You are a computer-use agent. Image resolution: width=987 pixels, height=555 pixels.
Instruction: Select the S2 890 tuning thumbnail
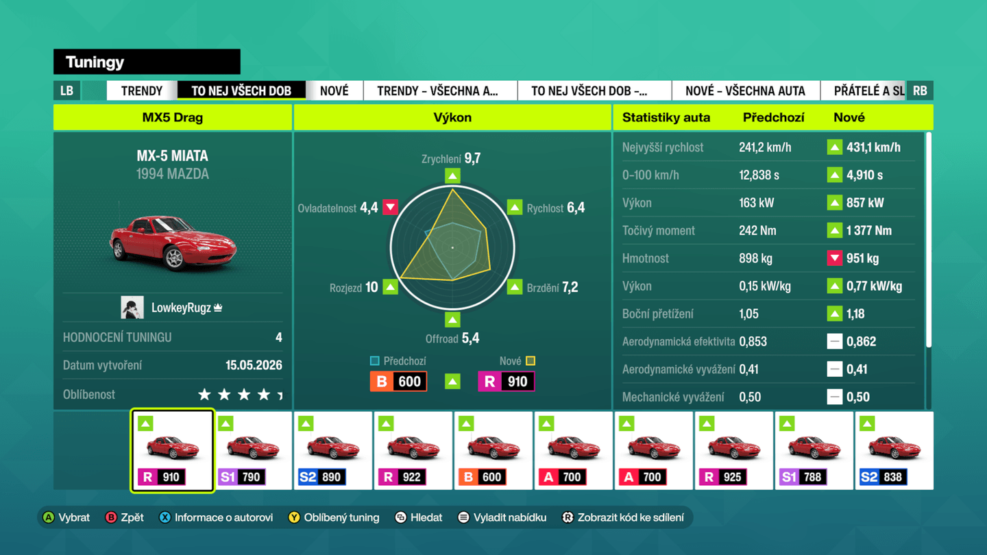(x=333, y=451)
